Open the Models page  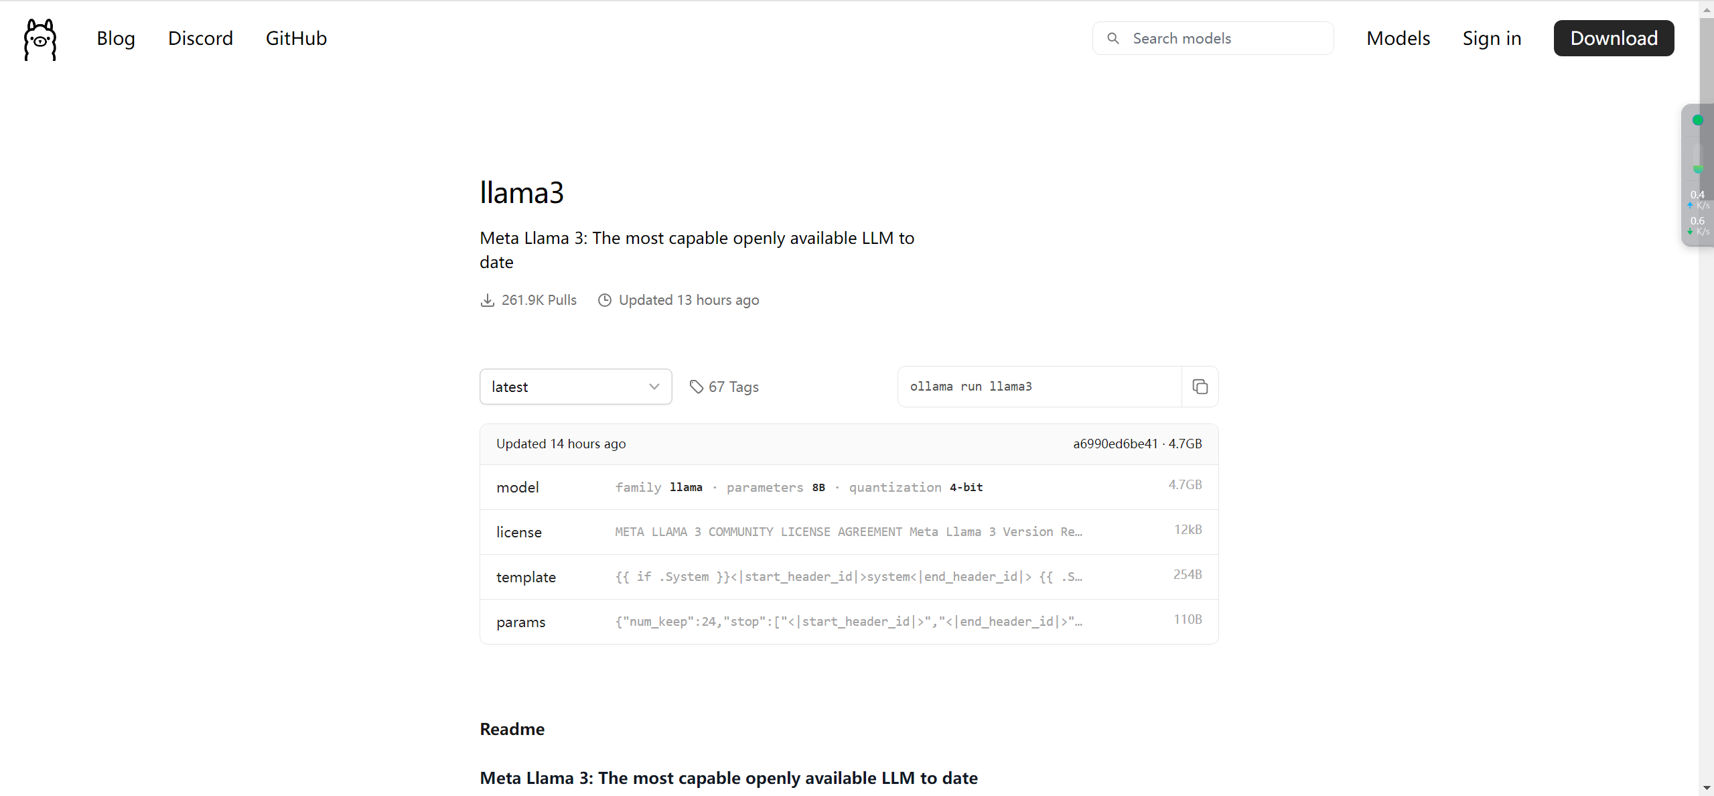pos(1398,38)
